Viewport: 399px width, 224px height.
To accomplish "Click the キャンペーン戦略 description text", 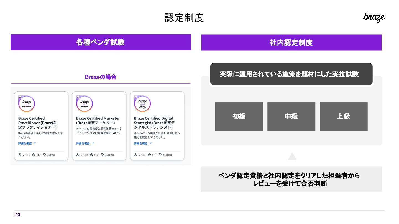I will coord(157,135).
